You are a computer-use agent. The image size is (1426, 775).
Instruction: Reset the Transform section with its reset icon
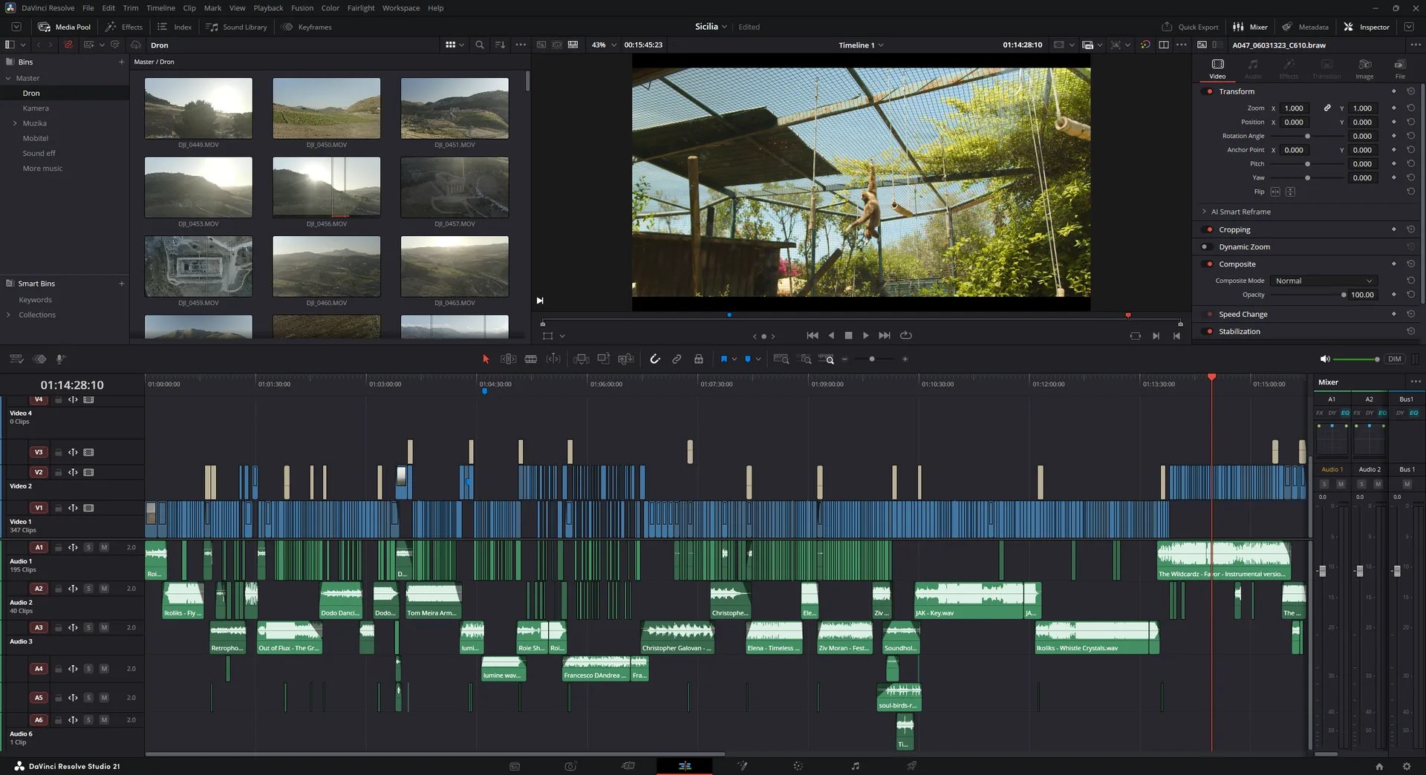click(1410, 91)
